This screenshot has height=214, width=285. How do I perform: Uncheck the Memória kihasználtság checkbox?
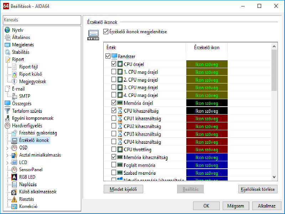pos(114,157)
